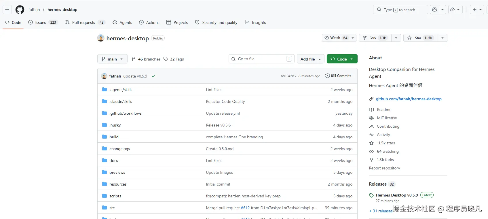Click the fathah owner link in breadcrumb
This screenshot has width=488, height=219.
(x=34, y=10)
